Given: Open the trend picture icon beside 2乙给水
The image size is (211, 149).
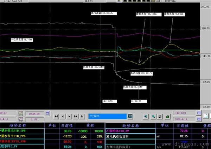Looking at the screenshot, I should tap(131, 116).
